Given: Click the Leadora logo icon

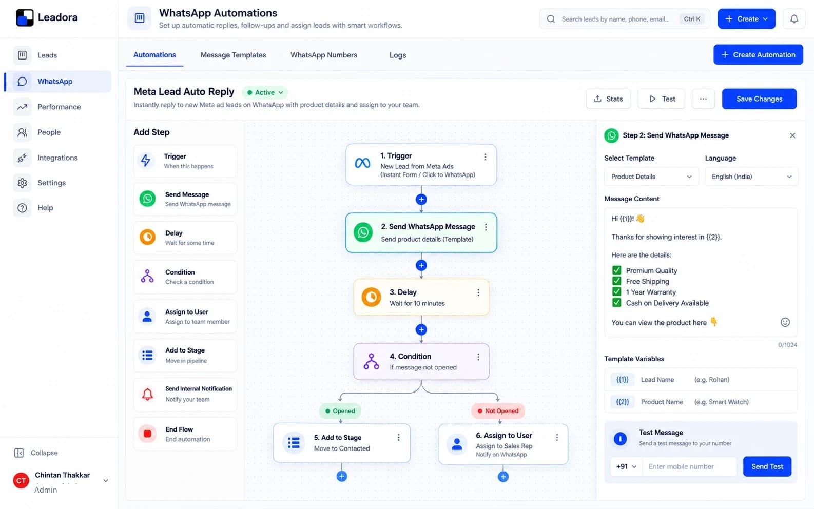Looking at the screenshot, I should (25, 17).
